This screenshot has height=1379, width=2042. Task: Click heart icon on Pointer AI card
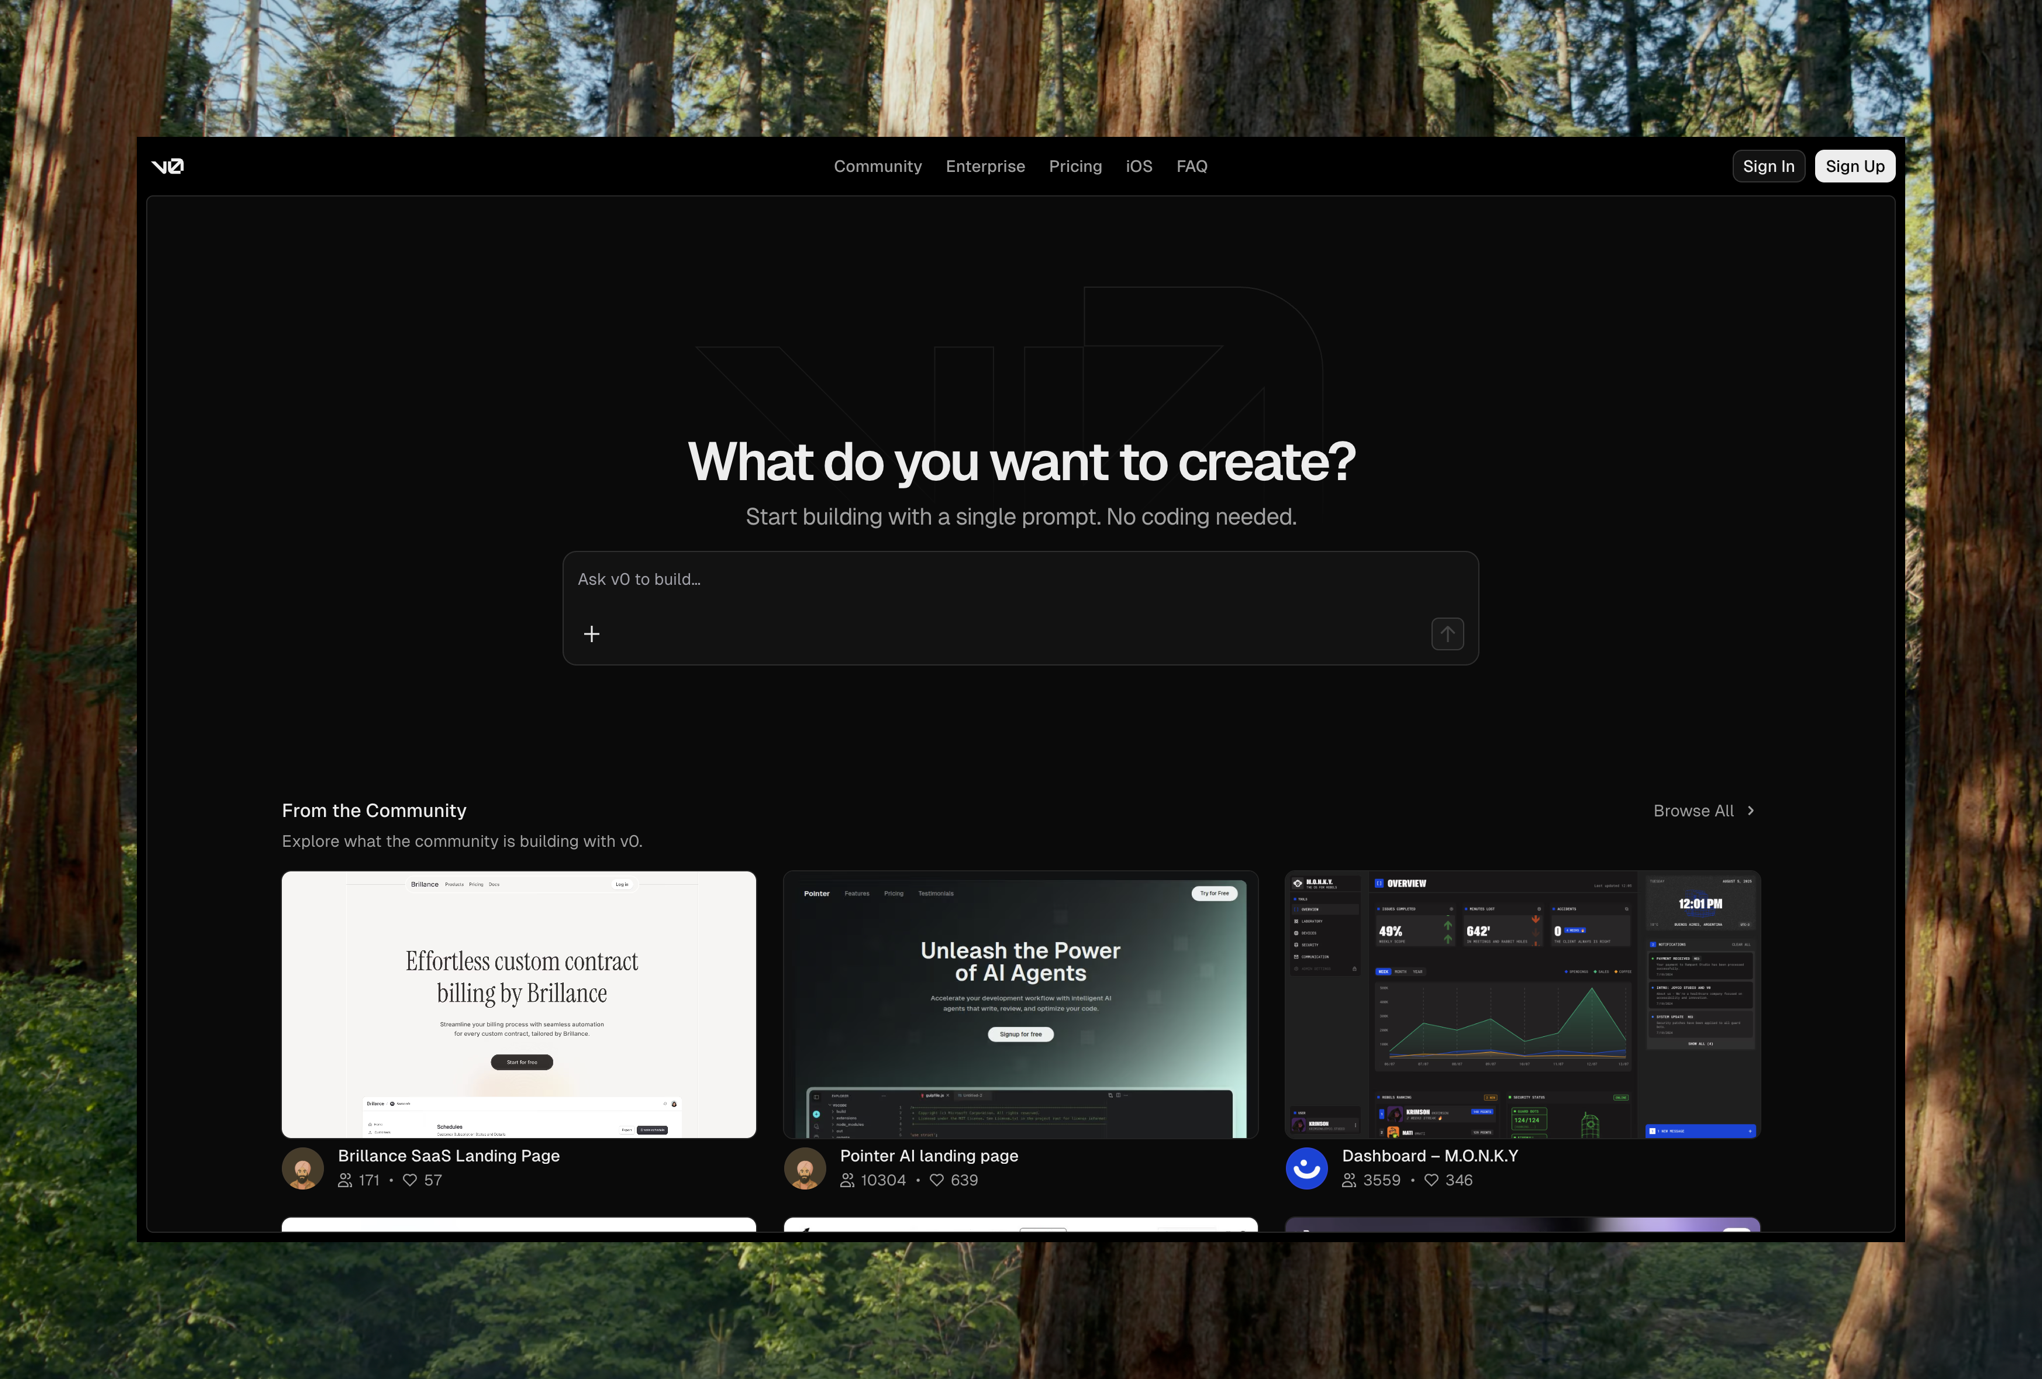click(937, 1180)
